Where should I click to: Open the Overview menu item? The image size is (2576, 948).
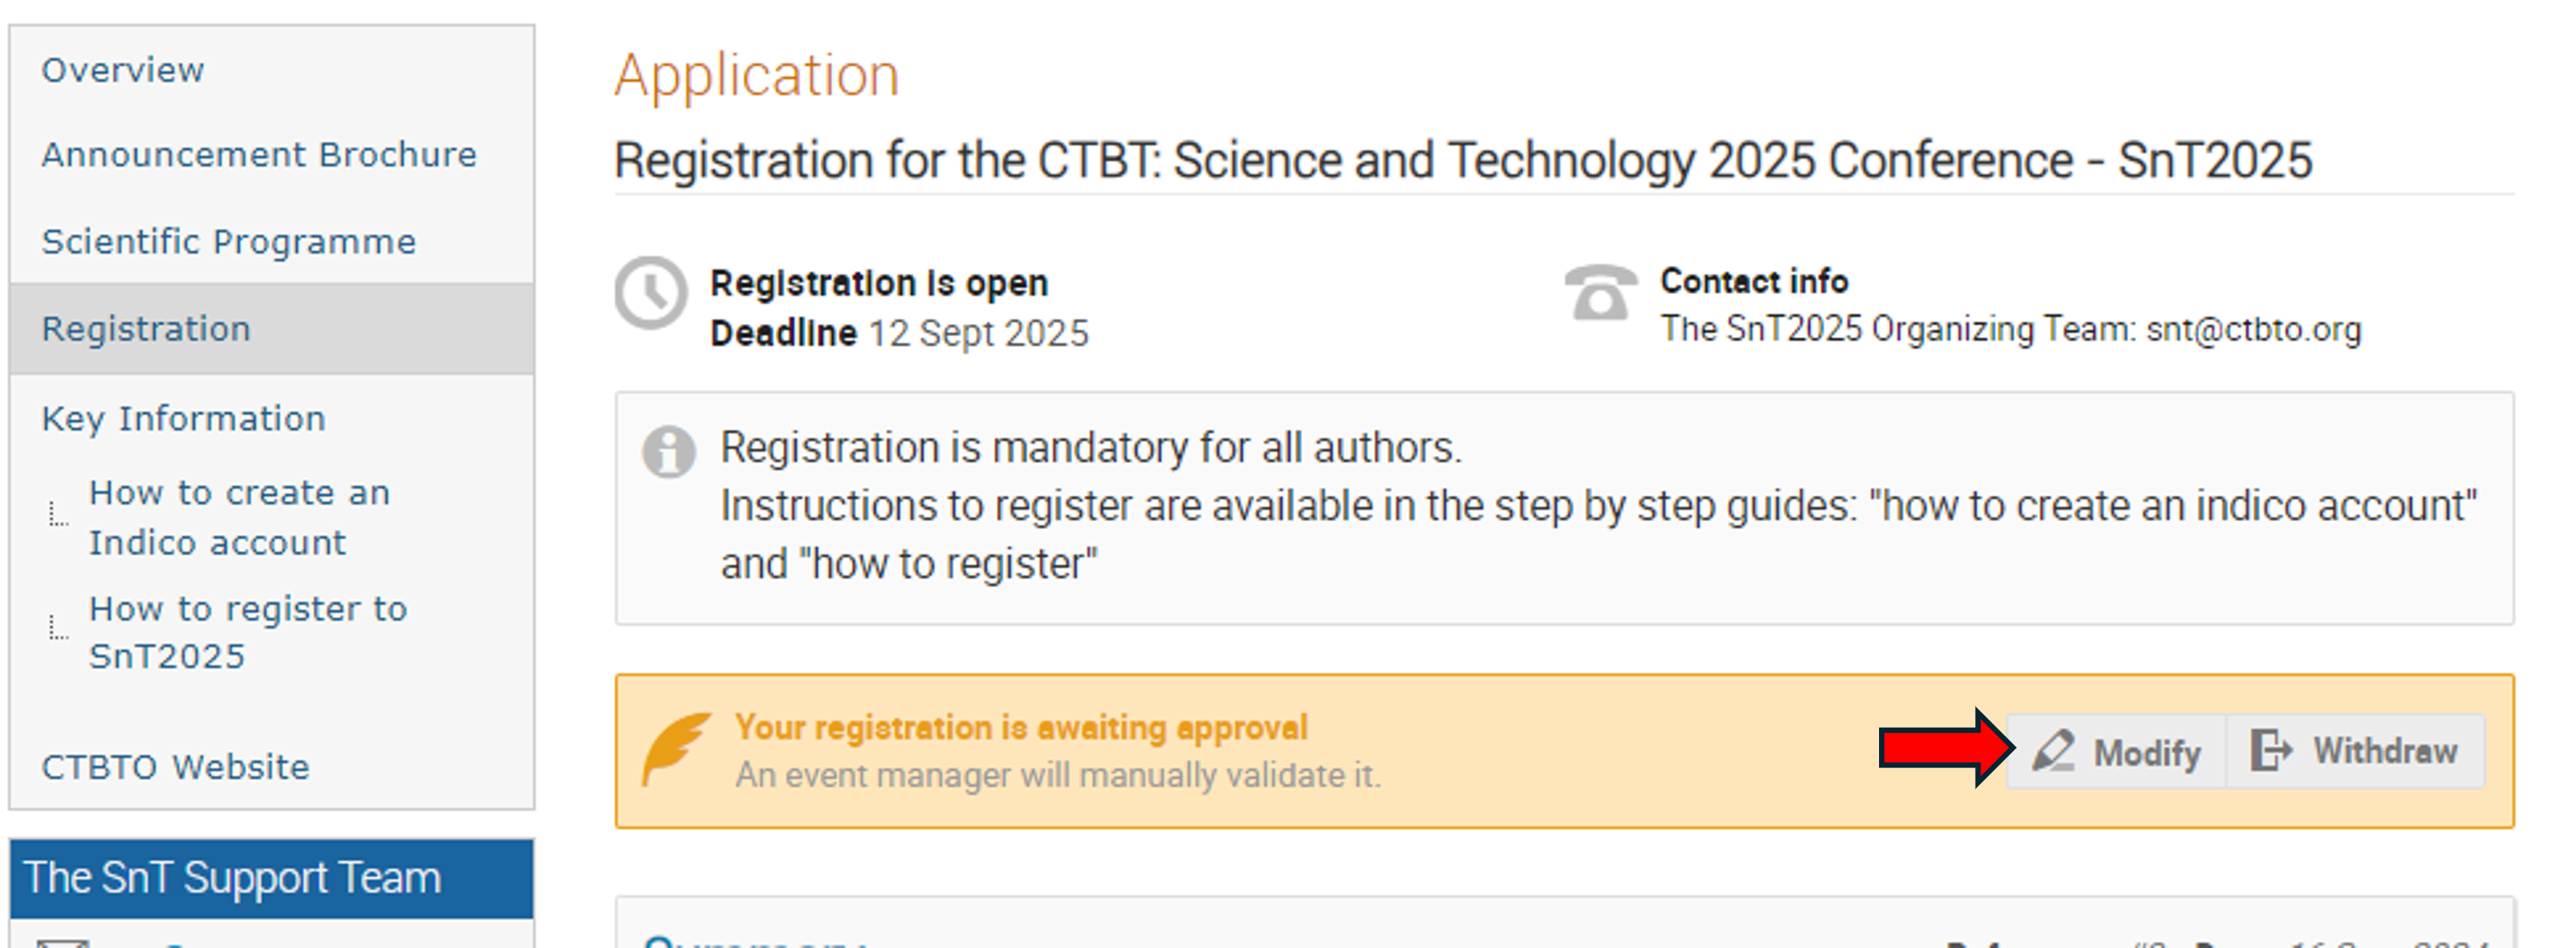123,70
